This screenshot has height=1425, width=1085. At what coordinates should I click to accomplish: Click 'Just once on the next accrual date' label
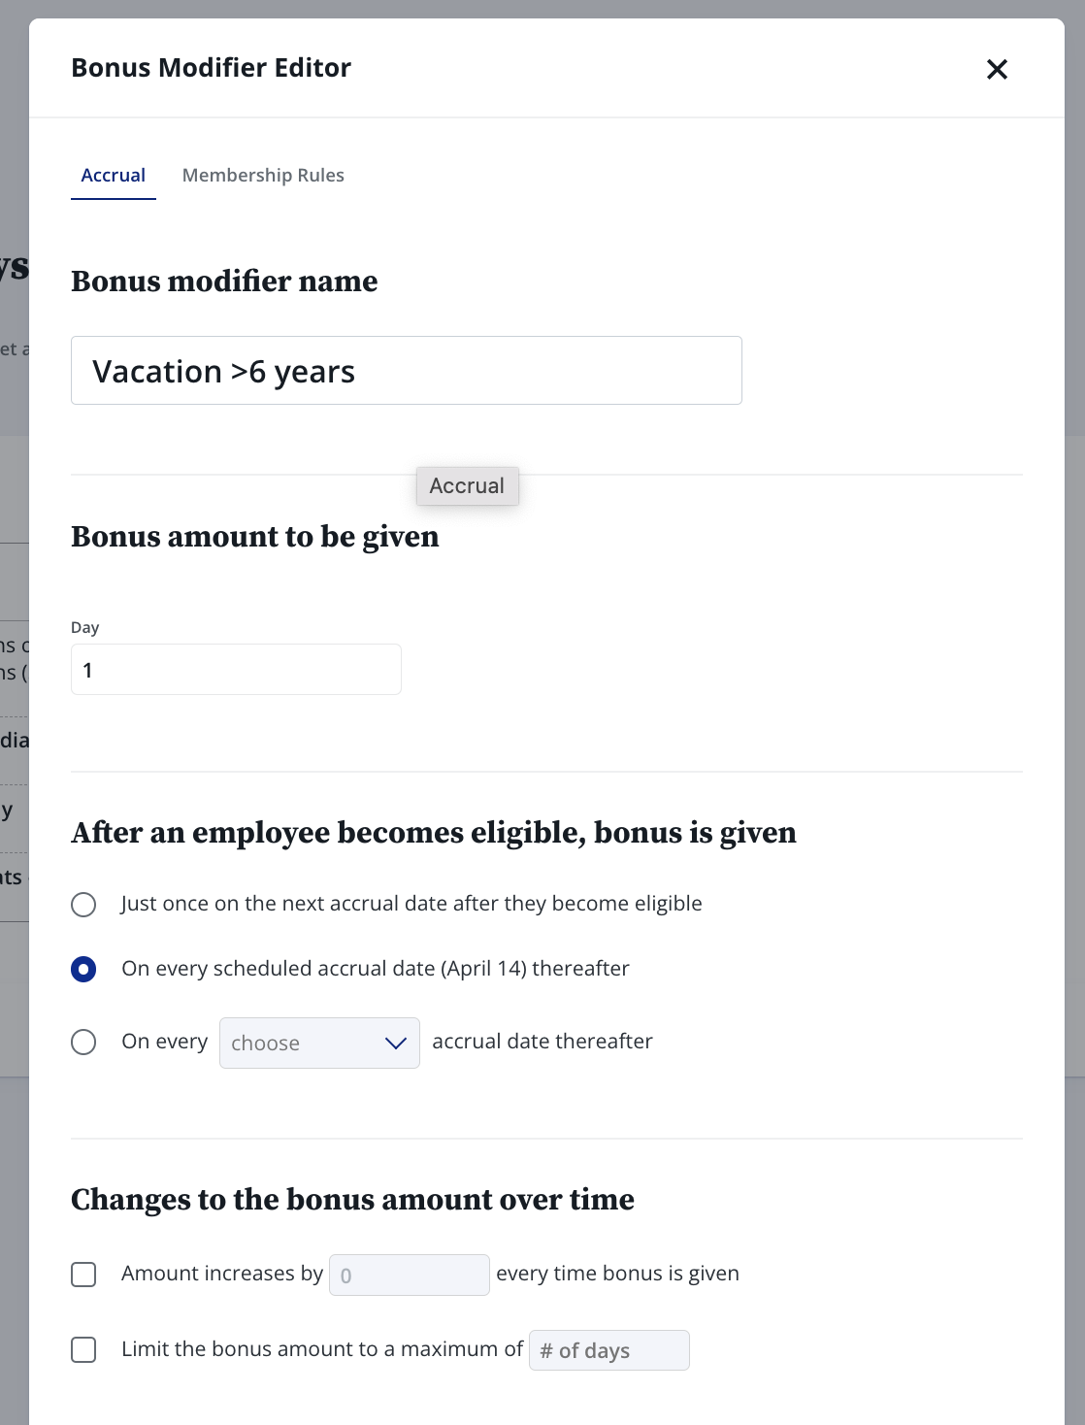pyautogui.click(x=411, y=904)
